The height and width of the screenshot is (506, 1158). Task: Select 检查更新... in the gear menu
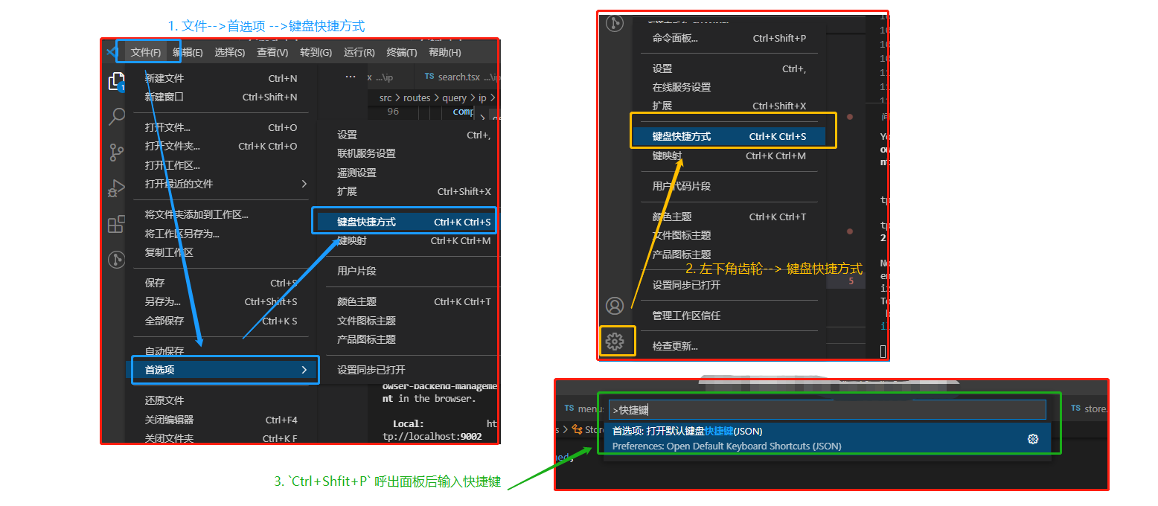click(729, 346)
